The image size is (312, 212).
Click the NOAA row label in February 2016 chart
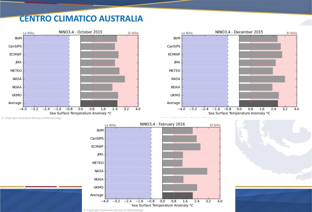tap(99, 179)
